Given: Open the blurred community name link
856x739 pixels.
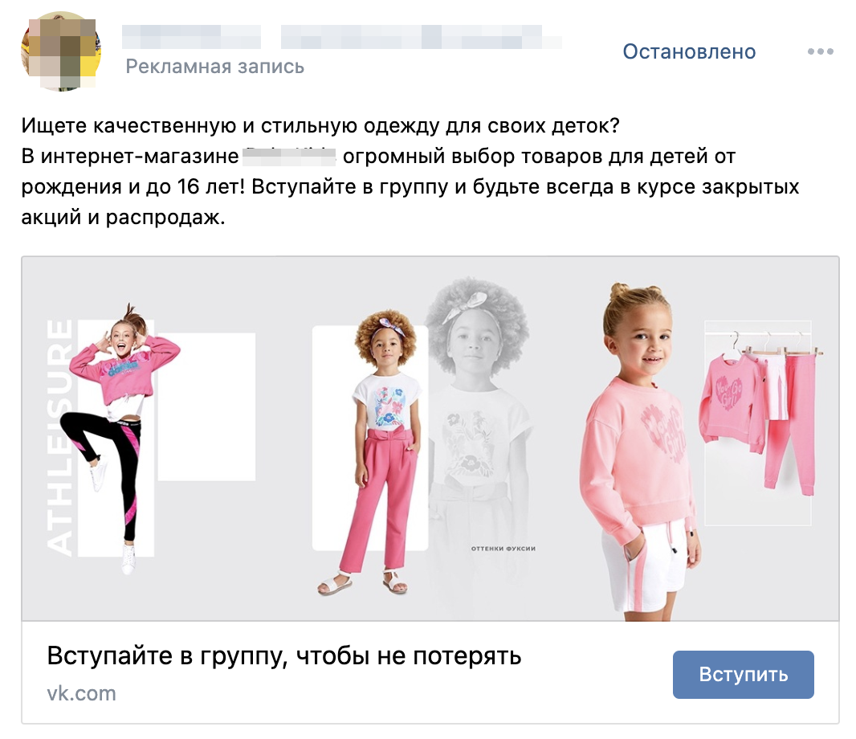Looking at the screenshot, I should click(341, 37).
